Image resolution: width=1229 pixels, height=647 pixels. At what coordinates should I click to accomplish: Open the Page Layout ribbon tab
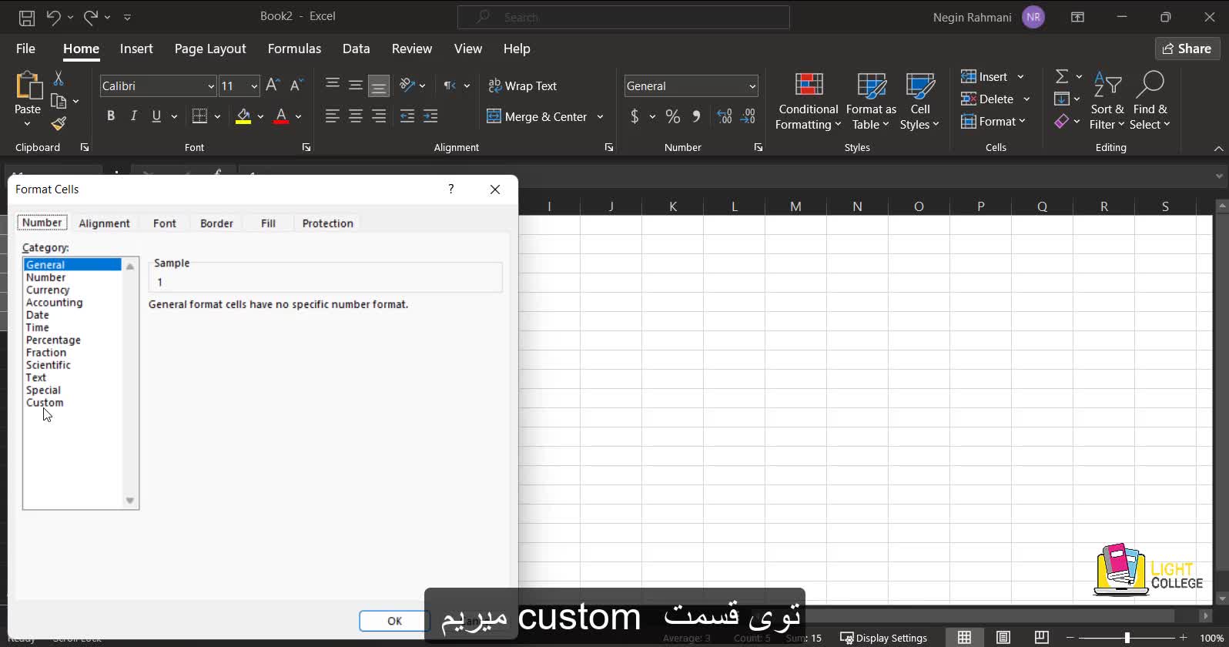(210, 49)
